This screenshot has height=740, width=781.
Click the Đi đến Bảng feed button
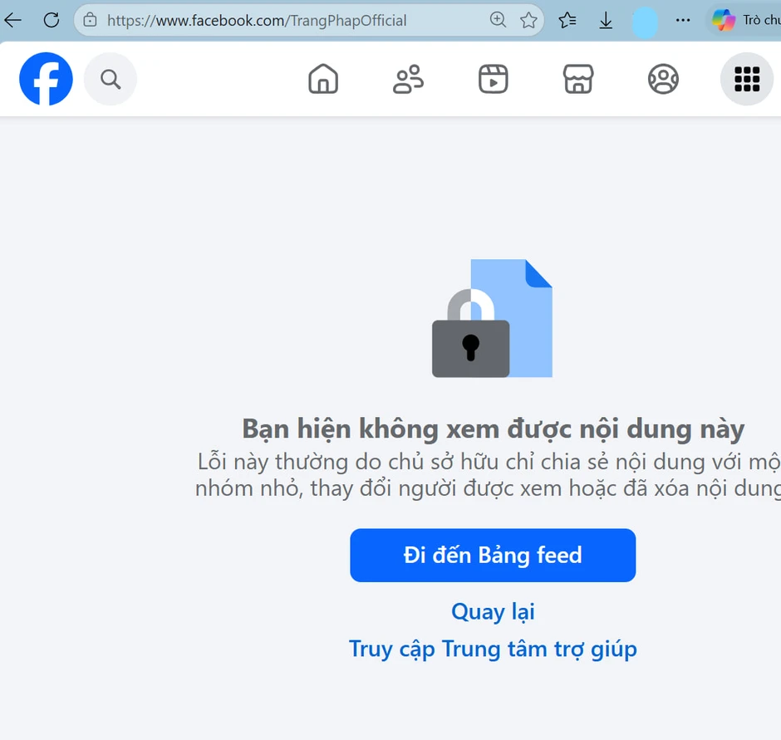[493, 555]
